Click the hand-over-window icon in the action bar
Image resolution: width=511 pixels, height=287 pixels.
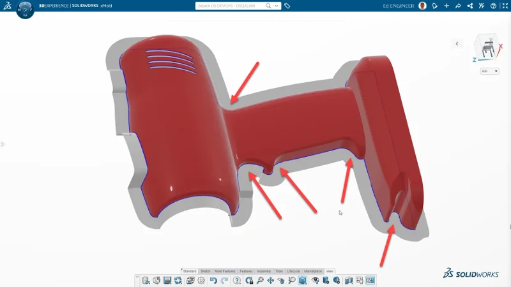click(360, 281)
